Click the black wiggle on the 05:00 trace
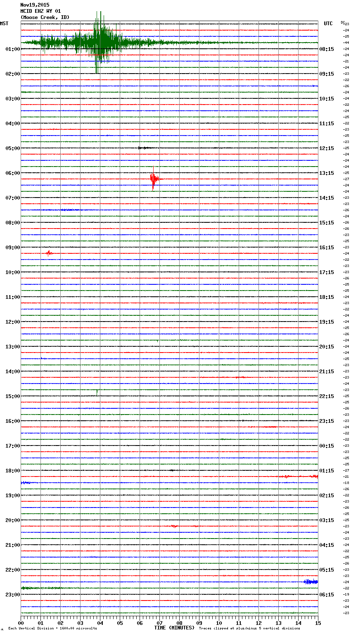351x634 pixels. (145, 148)
